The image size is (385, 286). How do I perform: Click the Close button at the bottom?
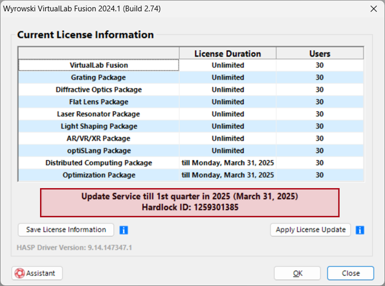351,273
